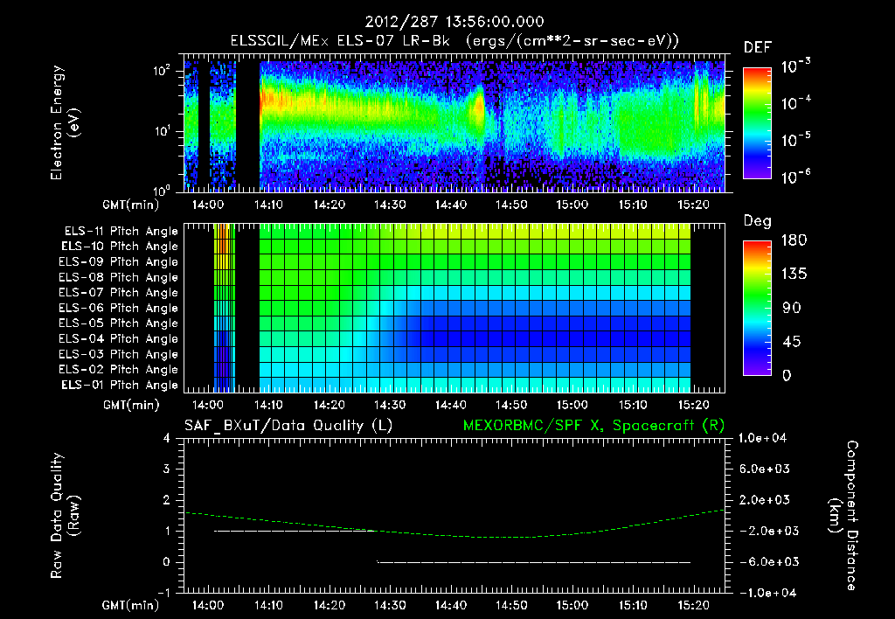This screenshot has width=895, height=619.
Task: Click the Electron Energy (eV) axis label
Action: coord(65,122)
